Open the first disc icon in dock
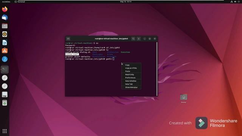The width and height of the screenshot is (242, 136). pyautogui.click(x=5, y=78)
